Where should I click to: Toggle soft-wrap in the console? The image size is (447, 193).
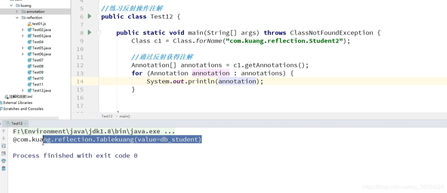pos(4,146)
